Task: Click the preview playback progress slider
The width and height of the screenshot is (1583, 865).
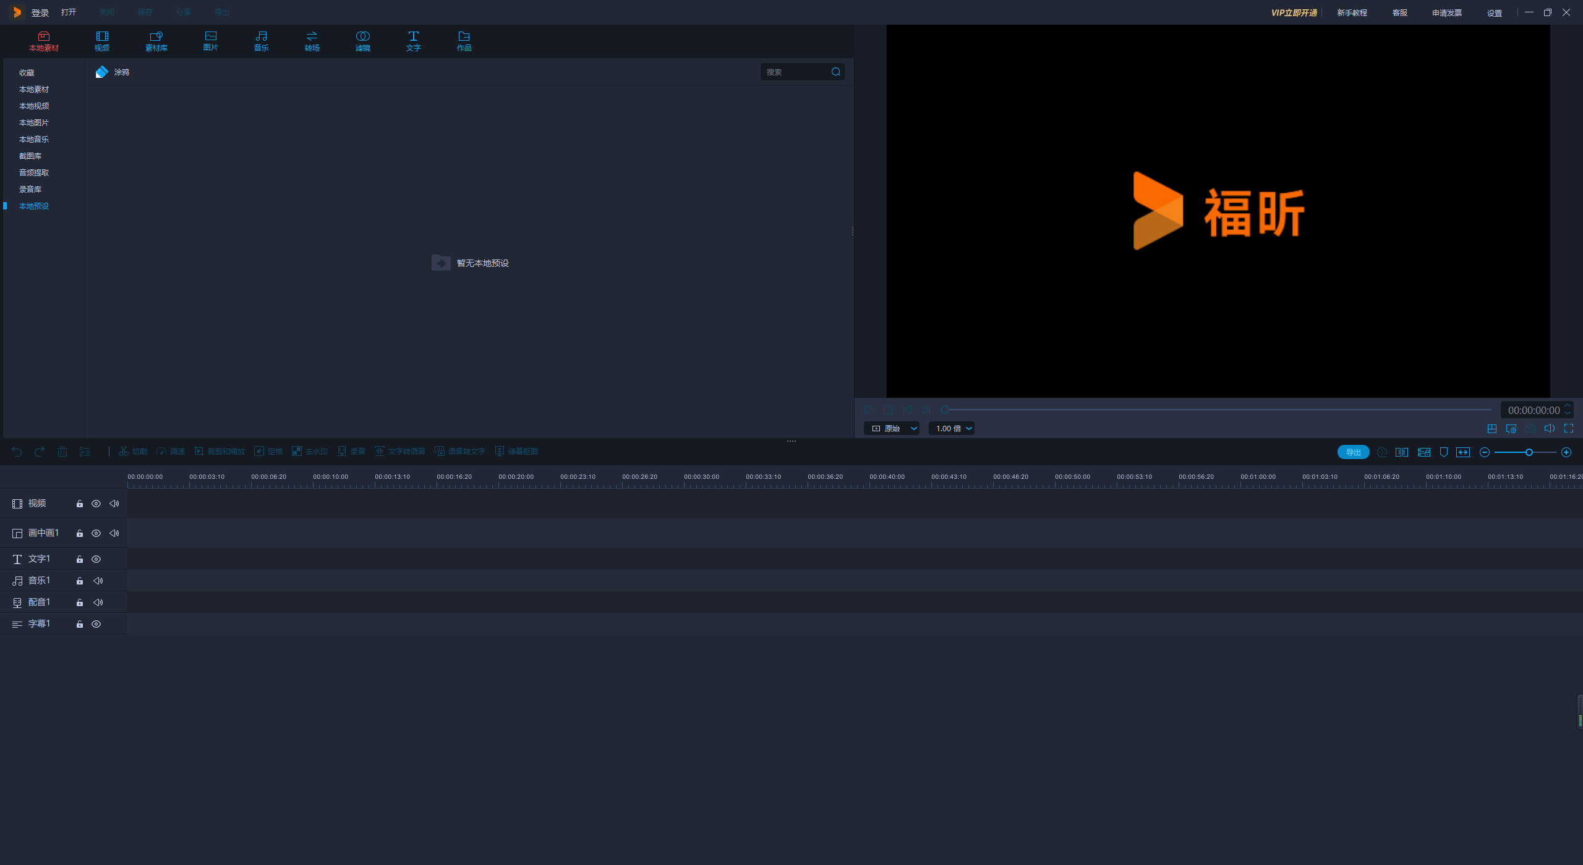Action: 1218,410
